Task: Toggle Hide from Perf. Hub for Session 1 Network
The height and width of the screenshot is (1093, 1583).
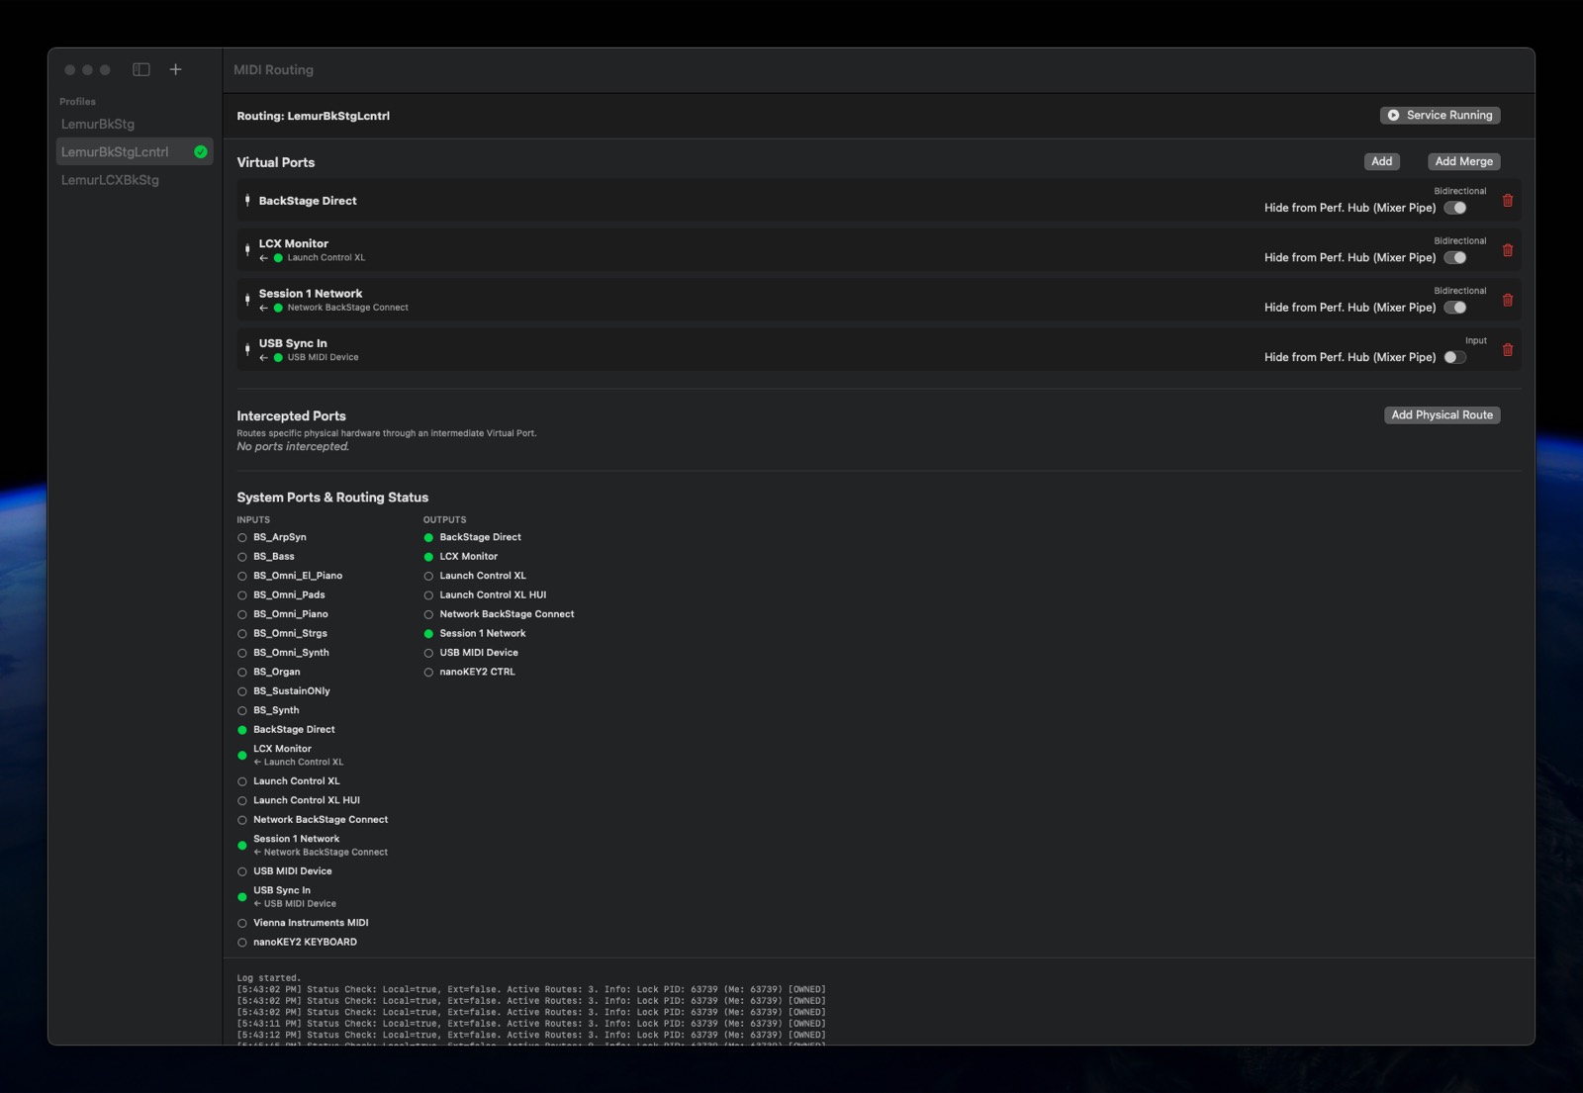Action: pos(1454,308)
